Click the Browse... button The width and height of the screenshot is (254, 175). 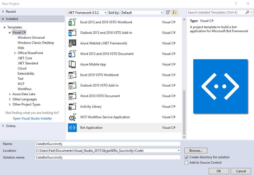(196, 151)
